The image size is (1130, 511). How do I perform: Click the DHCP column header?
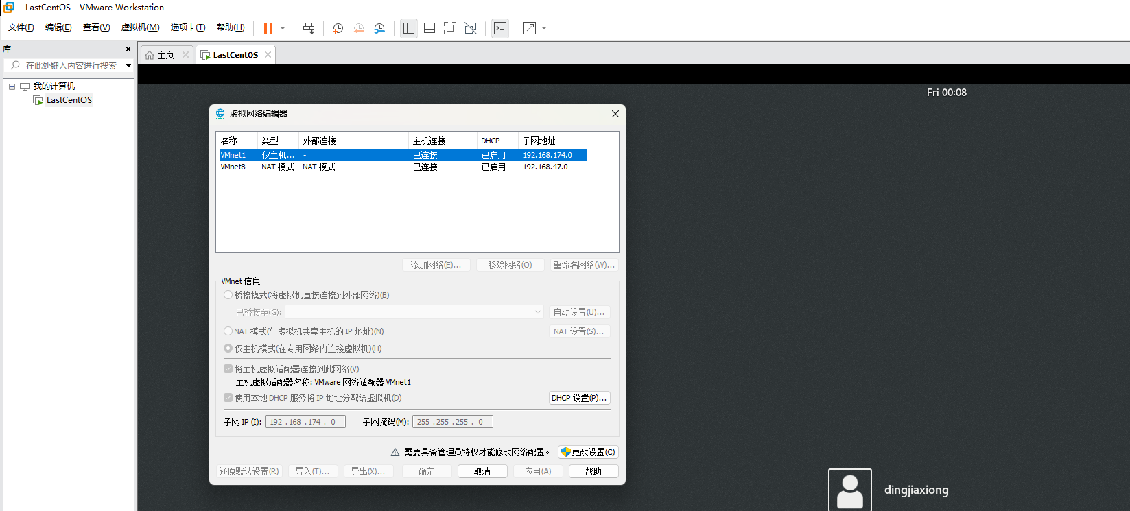(x=498, y=141)
